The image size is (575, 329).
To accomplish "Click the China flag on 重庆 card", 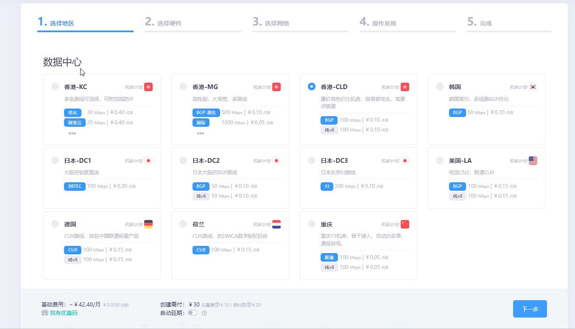I will click(x=405, y=224).
